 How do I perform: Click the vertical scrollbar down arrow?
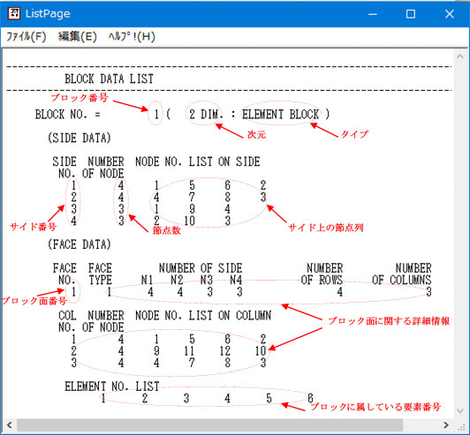459,410
